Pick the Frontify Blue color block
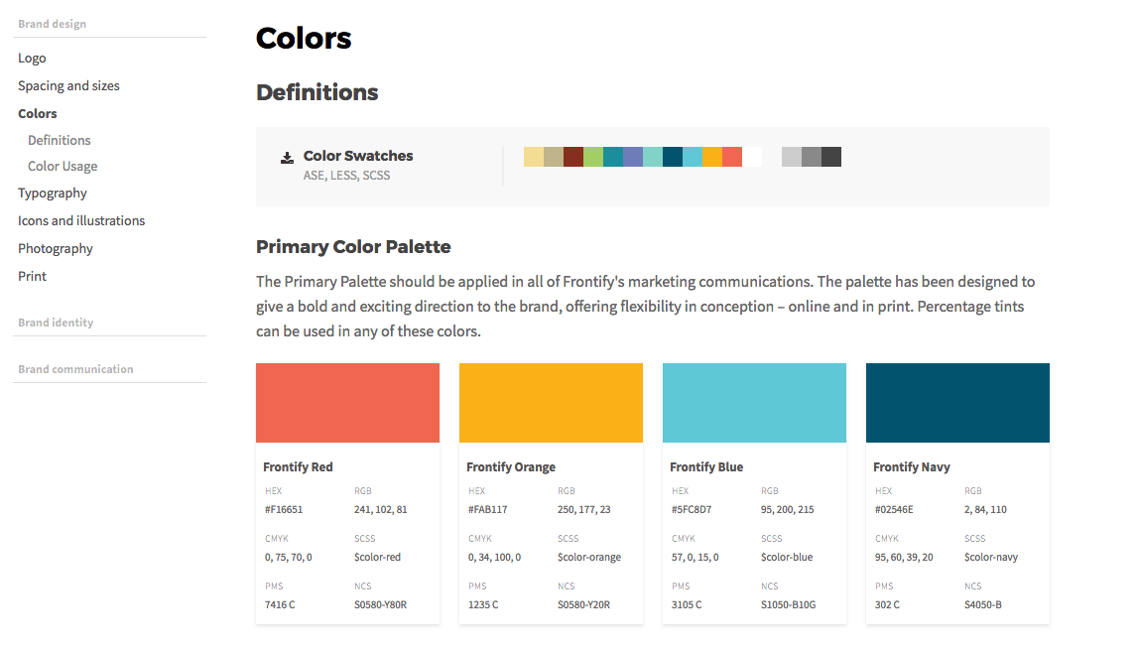This screenshot has width=1139, height=652. point(754,403)
